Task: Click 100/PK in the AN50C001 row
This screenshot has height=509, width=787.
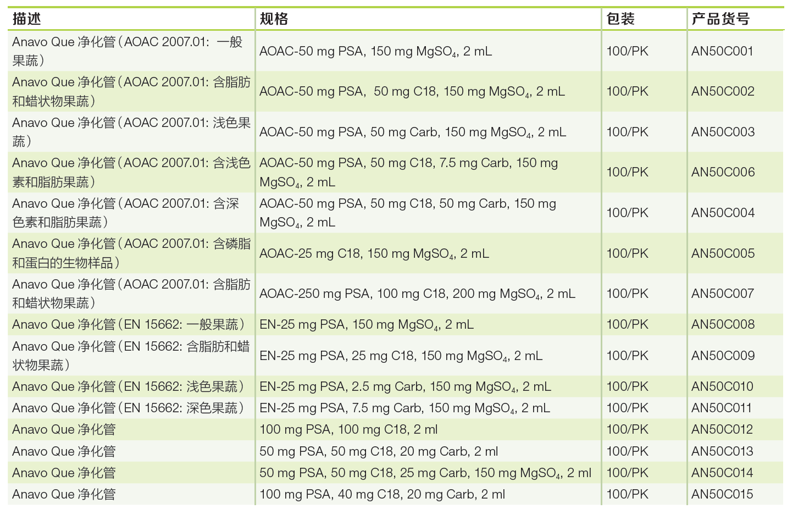Action: [627, 51]
